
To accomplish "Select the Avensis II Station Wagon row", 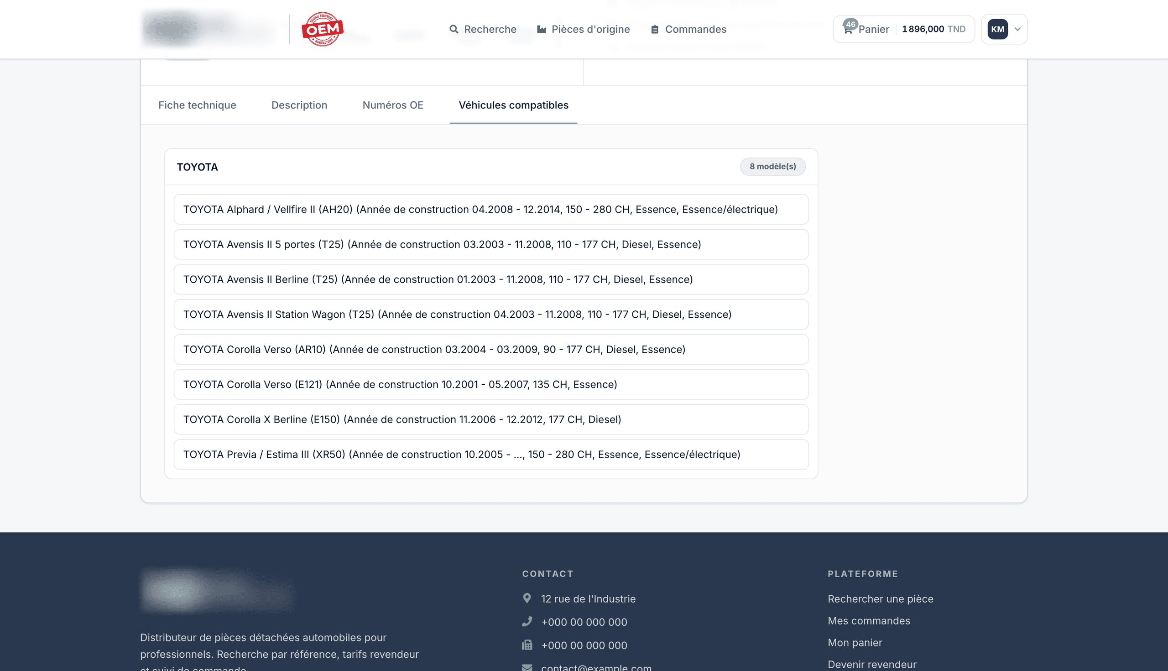I will click(491, 314).
